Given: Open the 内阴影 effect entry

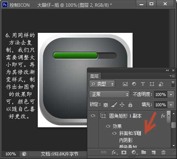Looking at the screenshot, I should pyautogui.click(x=126, y=140).
